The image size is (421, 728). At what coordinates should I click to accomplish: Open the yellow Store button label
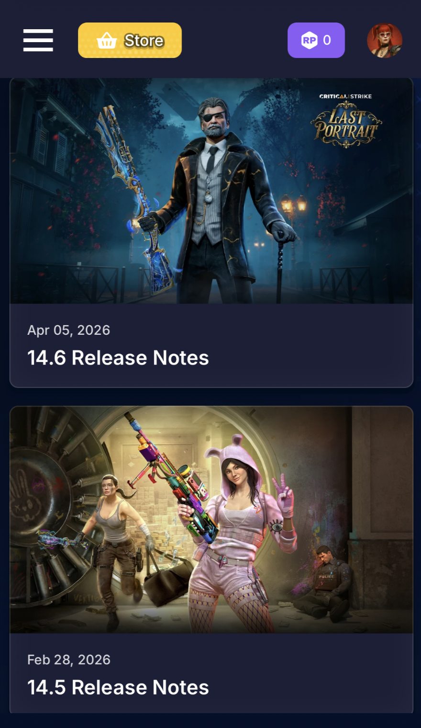144,41
